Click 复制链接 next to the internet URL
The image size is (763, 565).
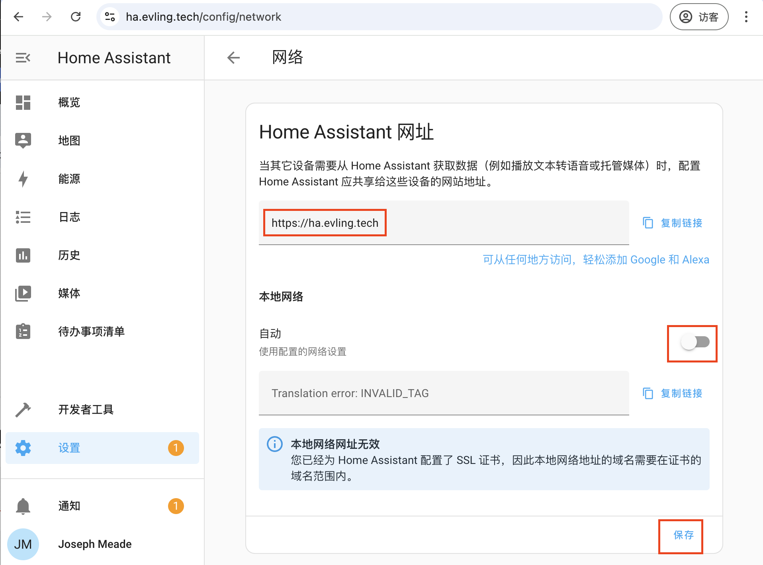click(681, 223)
